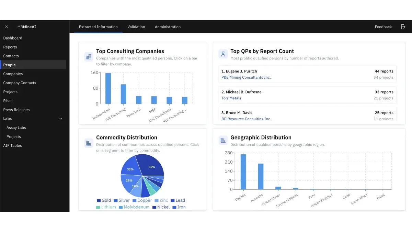This screenshot has width=412, height=232.
Task: Toggle the Lithium legend item
Action: pyautogui.click(x=106, y=207)
